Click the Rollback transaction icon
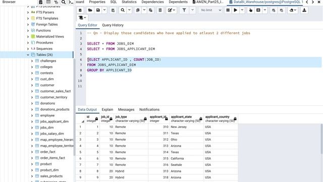The image size is (323, 182). point(282,10)
